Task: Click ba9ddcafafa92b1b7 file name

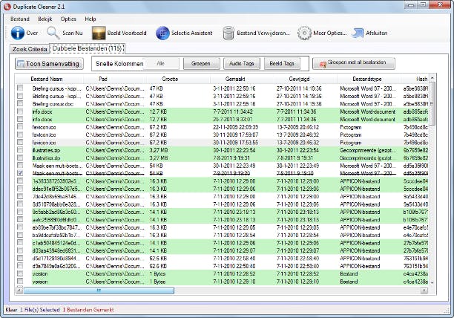Action: (x=56, y=235)
